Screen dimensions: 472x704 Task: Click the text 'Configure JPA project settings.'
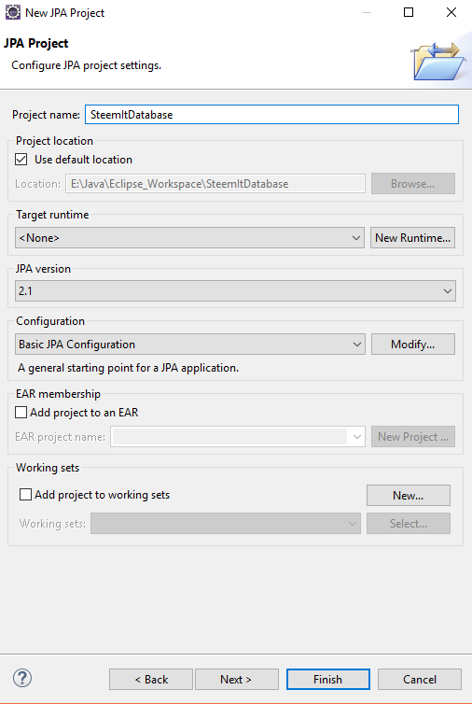(86, 65)
